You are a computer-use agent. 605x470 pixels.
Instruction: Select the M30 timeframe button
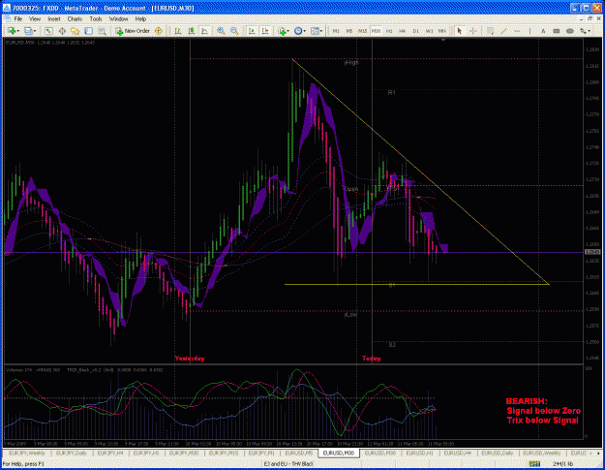click(x=376, y=31)
